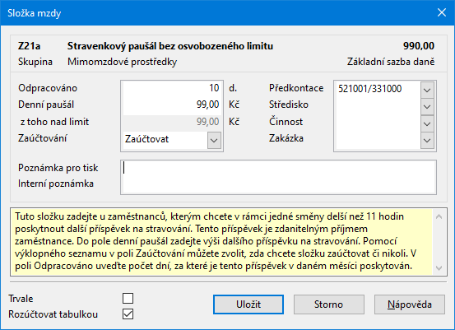Cancel with the Storno button

pyautogui.click(x=329, y=304)
